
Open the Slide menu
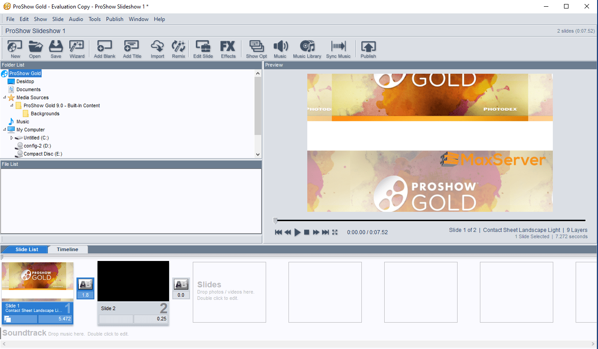pos(58,19)
